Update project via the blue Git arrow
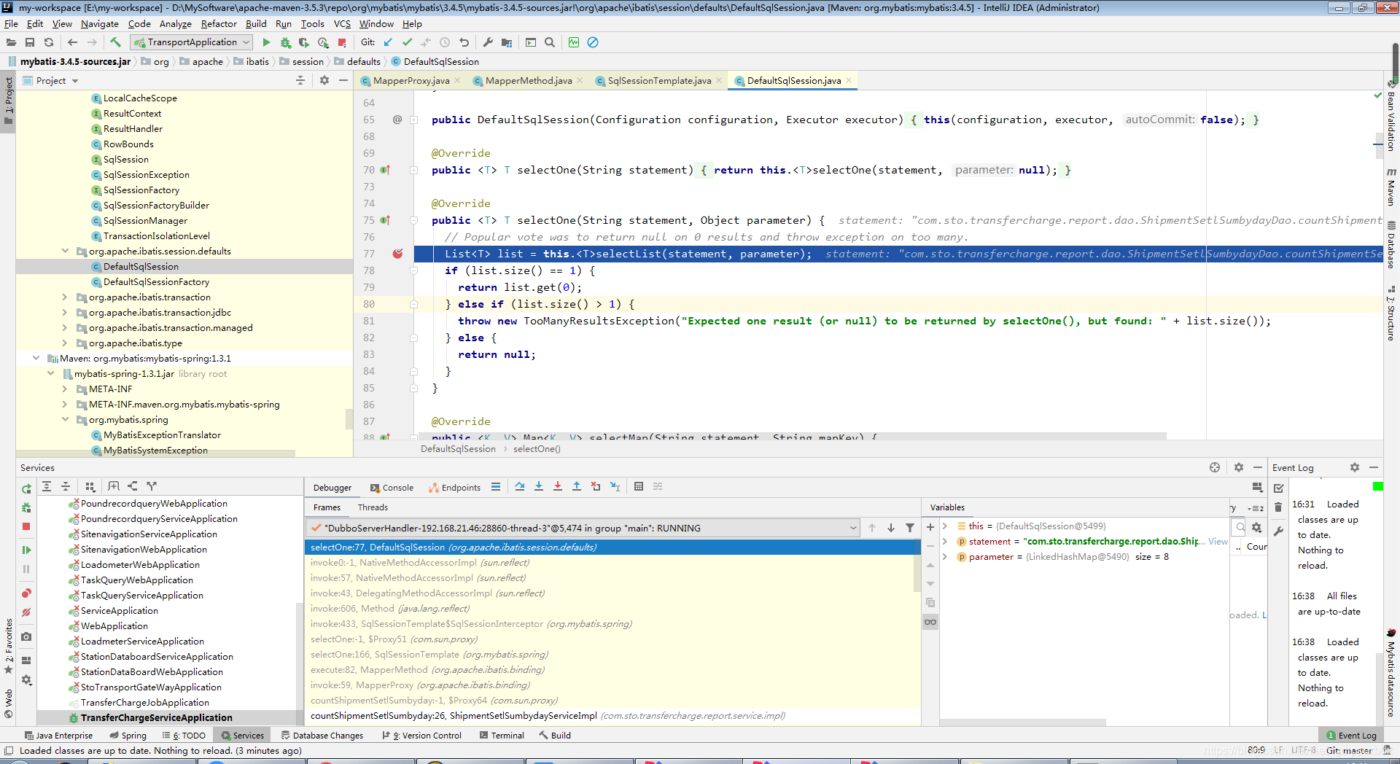Image resolution: width=1400 pixels, height=764 pixels. [x=388, y=42]
